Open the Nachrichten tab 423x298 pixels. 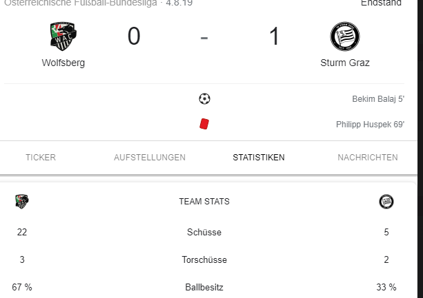coord(368,158)
